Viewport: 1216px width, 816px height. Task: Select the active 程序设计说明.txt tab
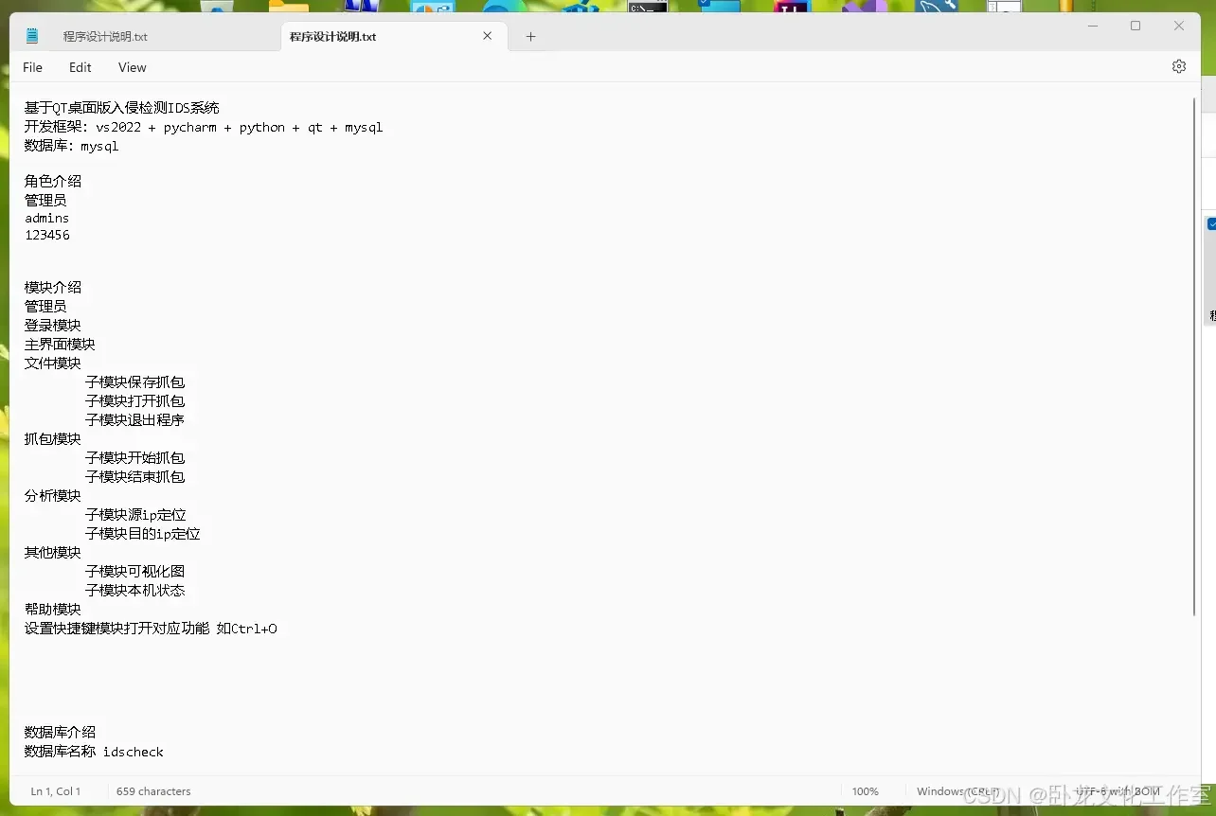click(333, 37)
